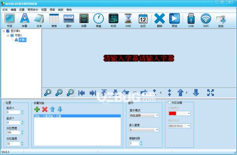Click the curved right arrow after the 1/1 counter

pyautogui.click(x=144, y=92)
